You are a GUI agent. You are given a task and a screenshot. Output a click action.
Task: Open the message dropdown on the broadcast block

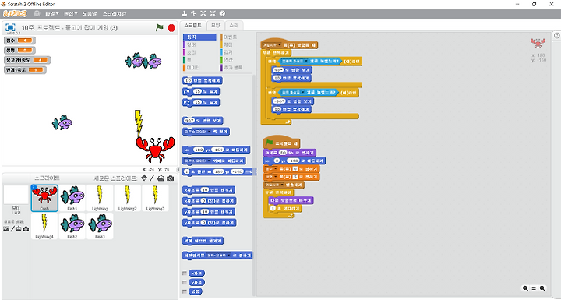point(282,185)
